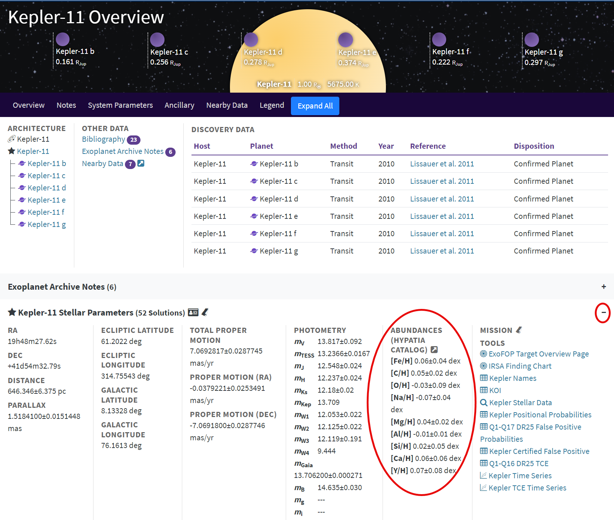The width and height of the screenshot is (614, 520).
Task: Click the Kepler-11 c planet circle in the banner
Action: pos(157,39)
